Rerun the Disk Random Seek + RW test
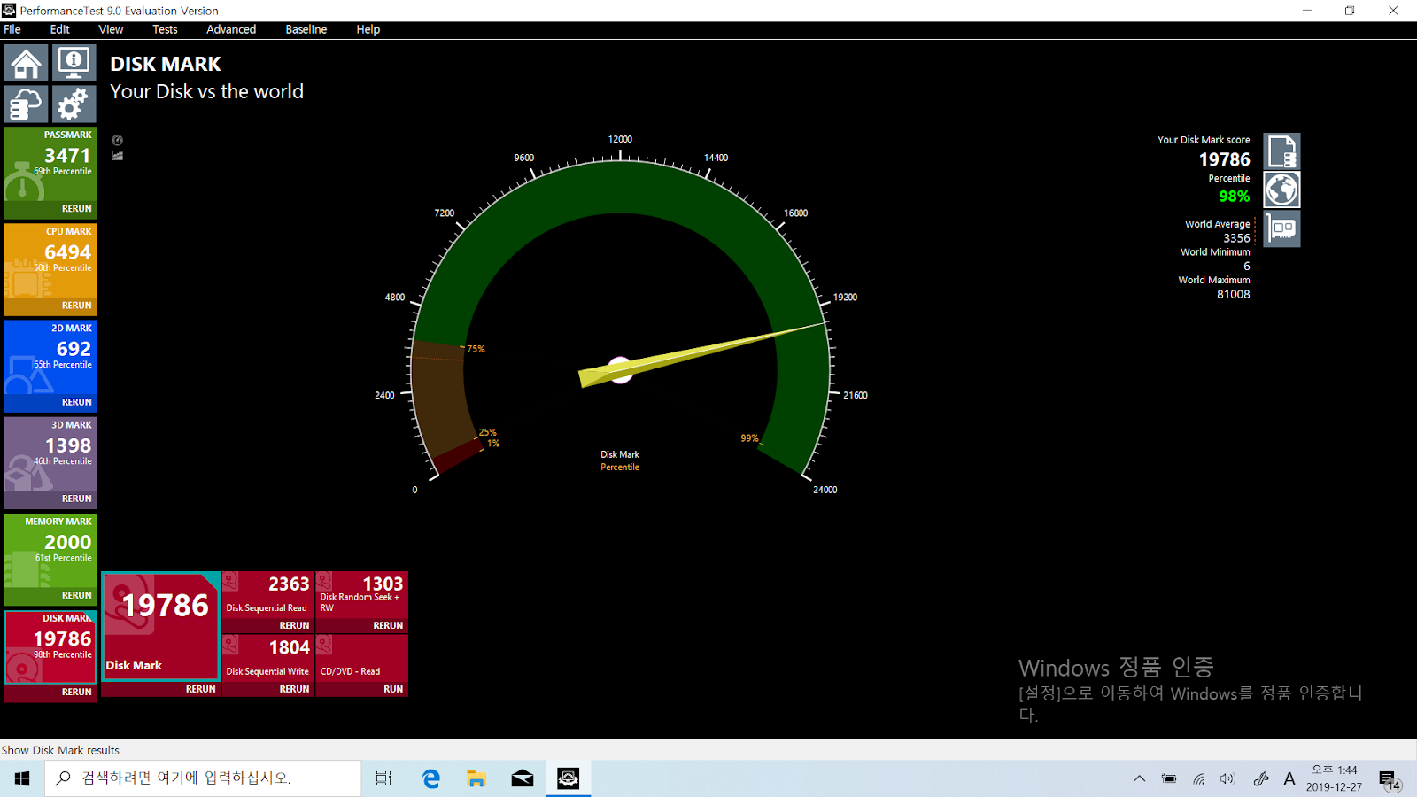The width and height of the screenshot is (1417, 797). [x=388, y=625]
